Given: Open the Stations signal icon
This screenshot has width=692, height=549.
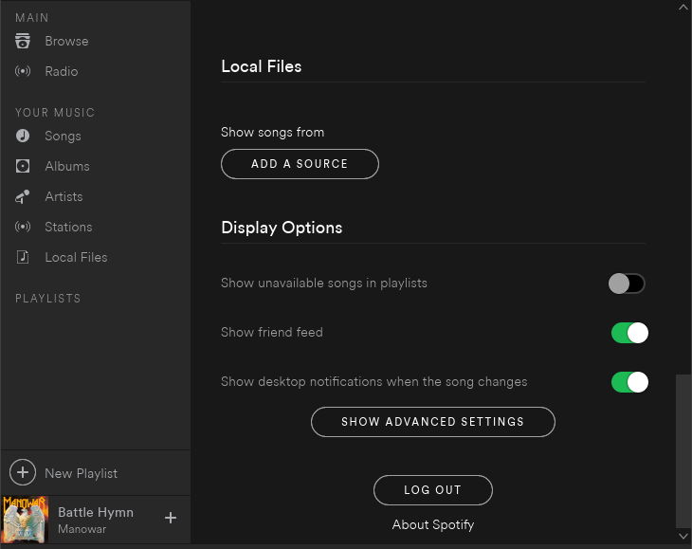Looking at the screenshot, I should (x=23, y=227).
